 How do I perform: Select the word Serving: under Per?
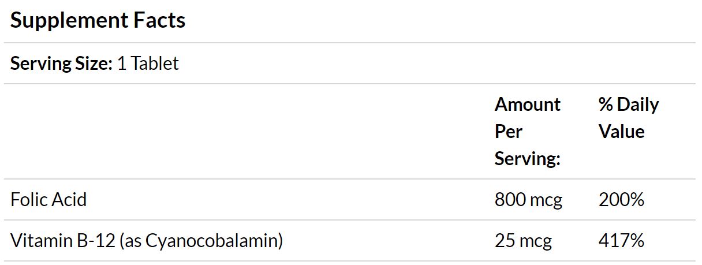528,159
